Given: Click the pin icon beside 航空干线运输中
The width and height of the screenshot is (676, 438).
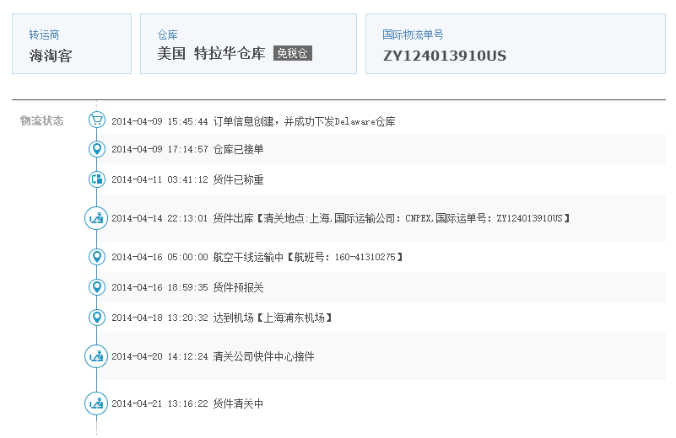Looking at the screenshot, I should tap(97, 256).
